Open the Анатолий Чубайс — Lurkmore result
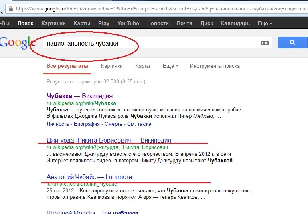Viewport: 308px width, 214px height. click(x=89, y=177)
